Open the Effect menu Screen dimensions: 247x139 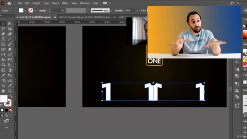click(x=65, y=3)
